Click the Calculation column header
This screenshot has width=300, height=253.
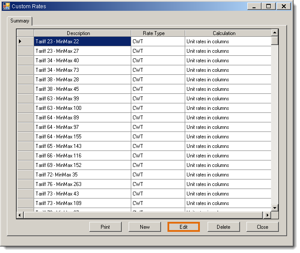click(x=224, y=33)
